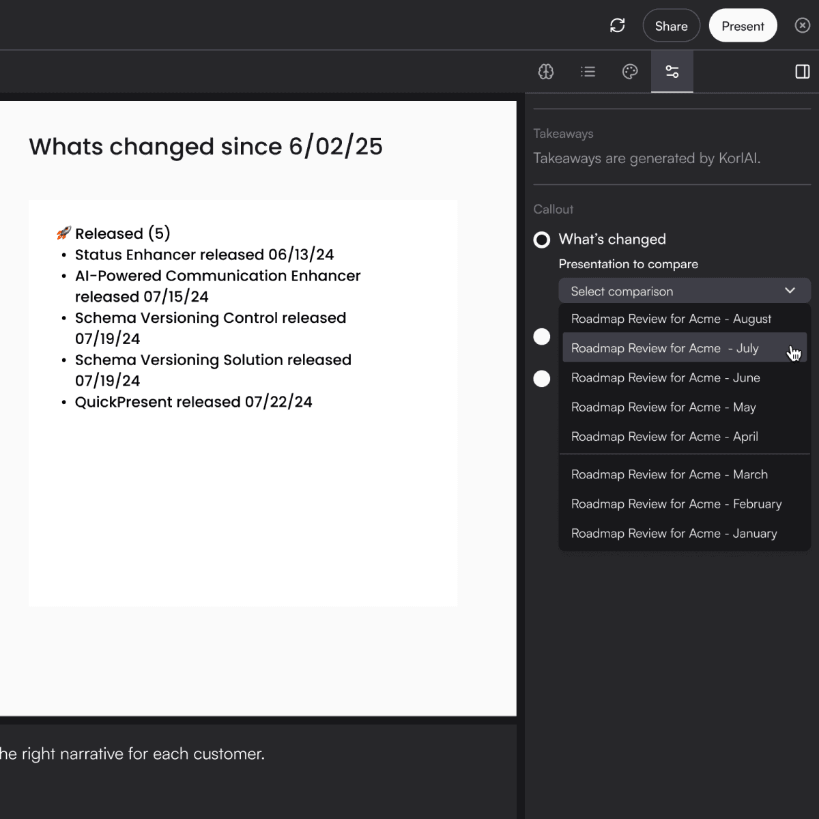Choose Roadmap Review for Acme - June
This screenshot has height=819, width=819.
pos(685,377)
